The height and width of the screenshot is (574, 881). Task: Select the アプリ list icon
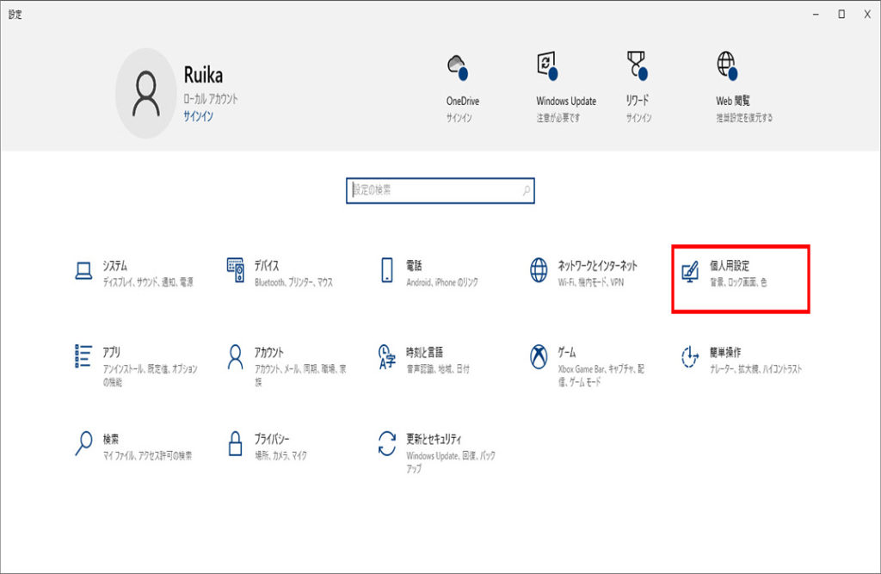tap(83, 356)
